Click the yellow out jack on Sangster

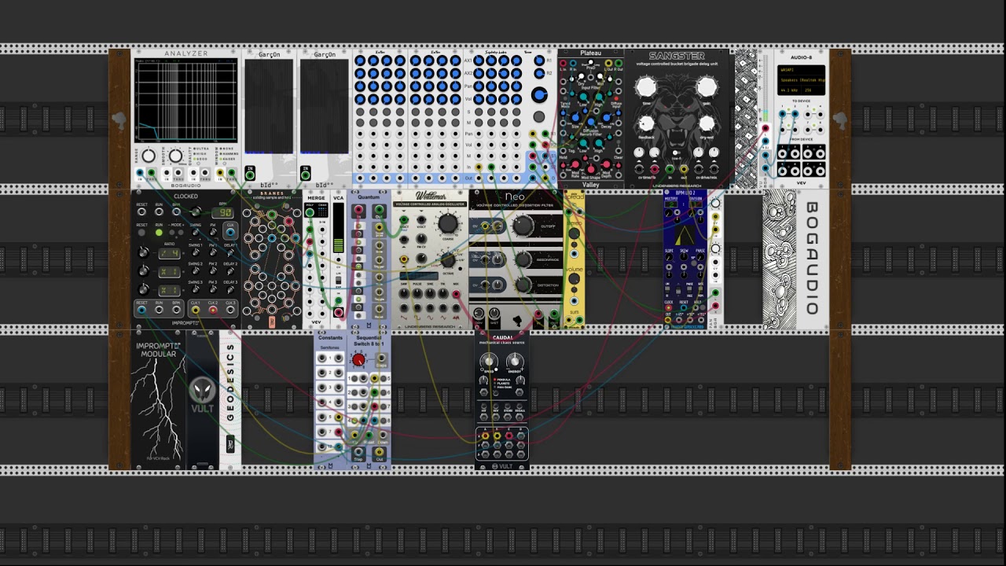pos(684,169)
